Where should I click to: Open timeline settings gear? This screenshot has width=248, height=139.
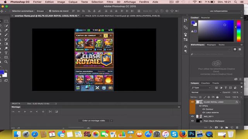coord(43,112)
